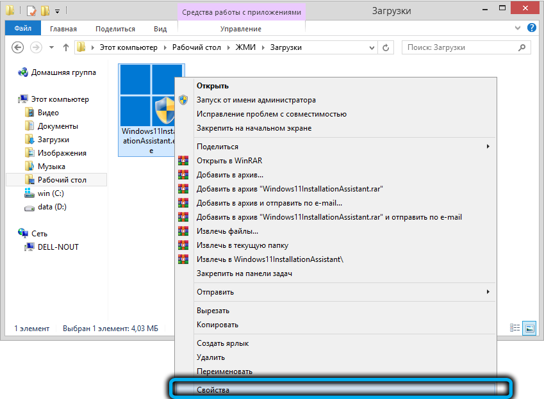The width and height of the screenshot is (544, 399).
Task: Click shield icon for Запуск от имени администратора
Action: (x=183, y=100)
